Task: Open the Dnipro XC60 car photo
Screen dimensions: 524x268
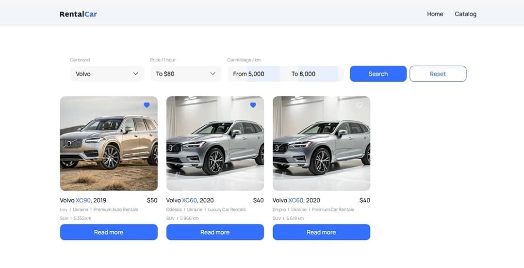Action: pyautogui.click(x=321, y=145)
